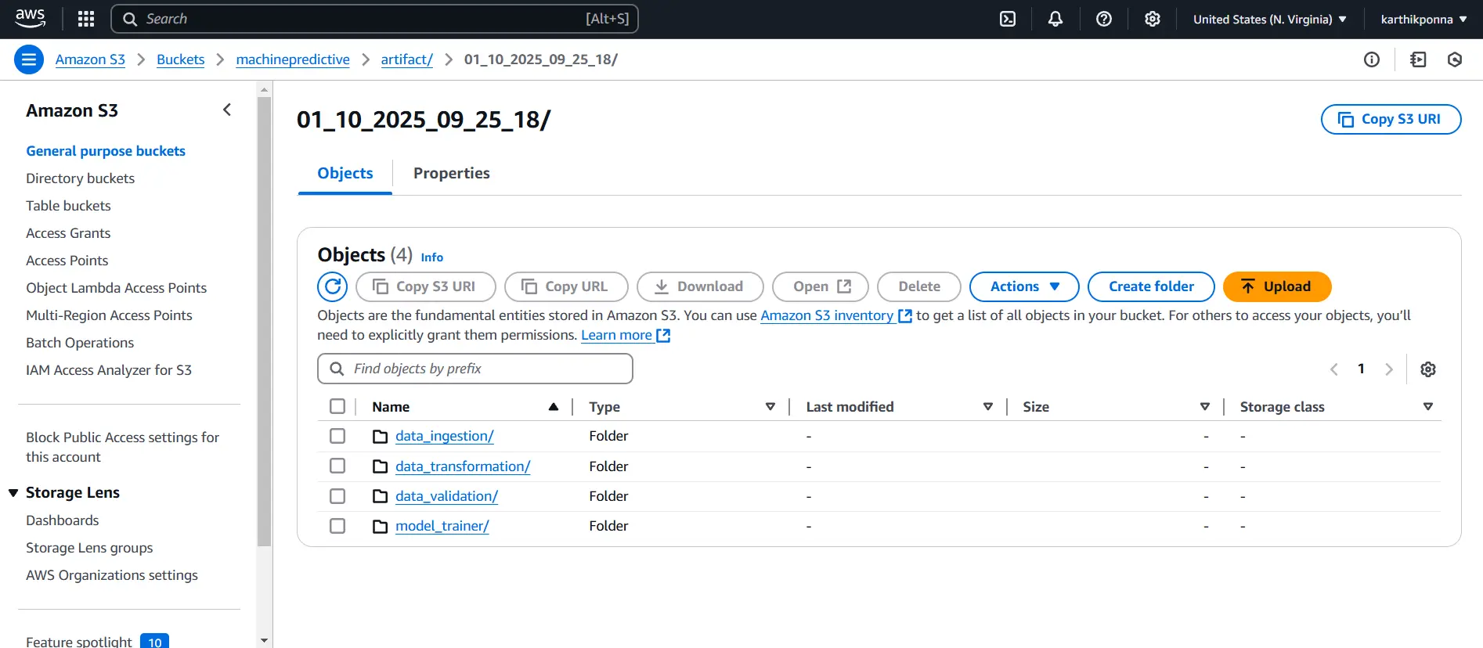The width and height of the screenshot is (1483, 648).
Task: Click sidebar scroll down arrow
Action: pos(264,640)
